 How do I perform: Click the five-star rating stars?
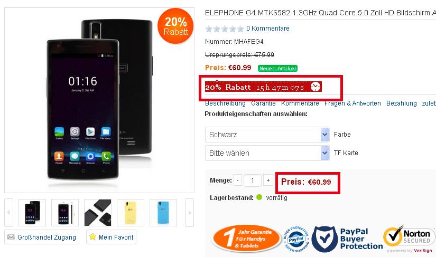[x=225, y=28]
